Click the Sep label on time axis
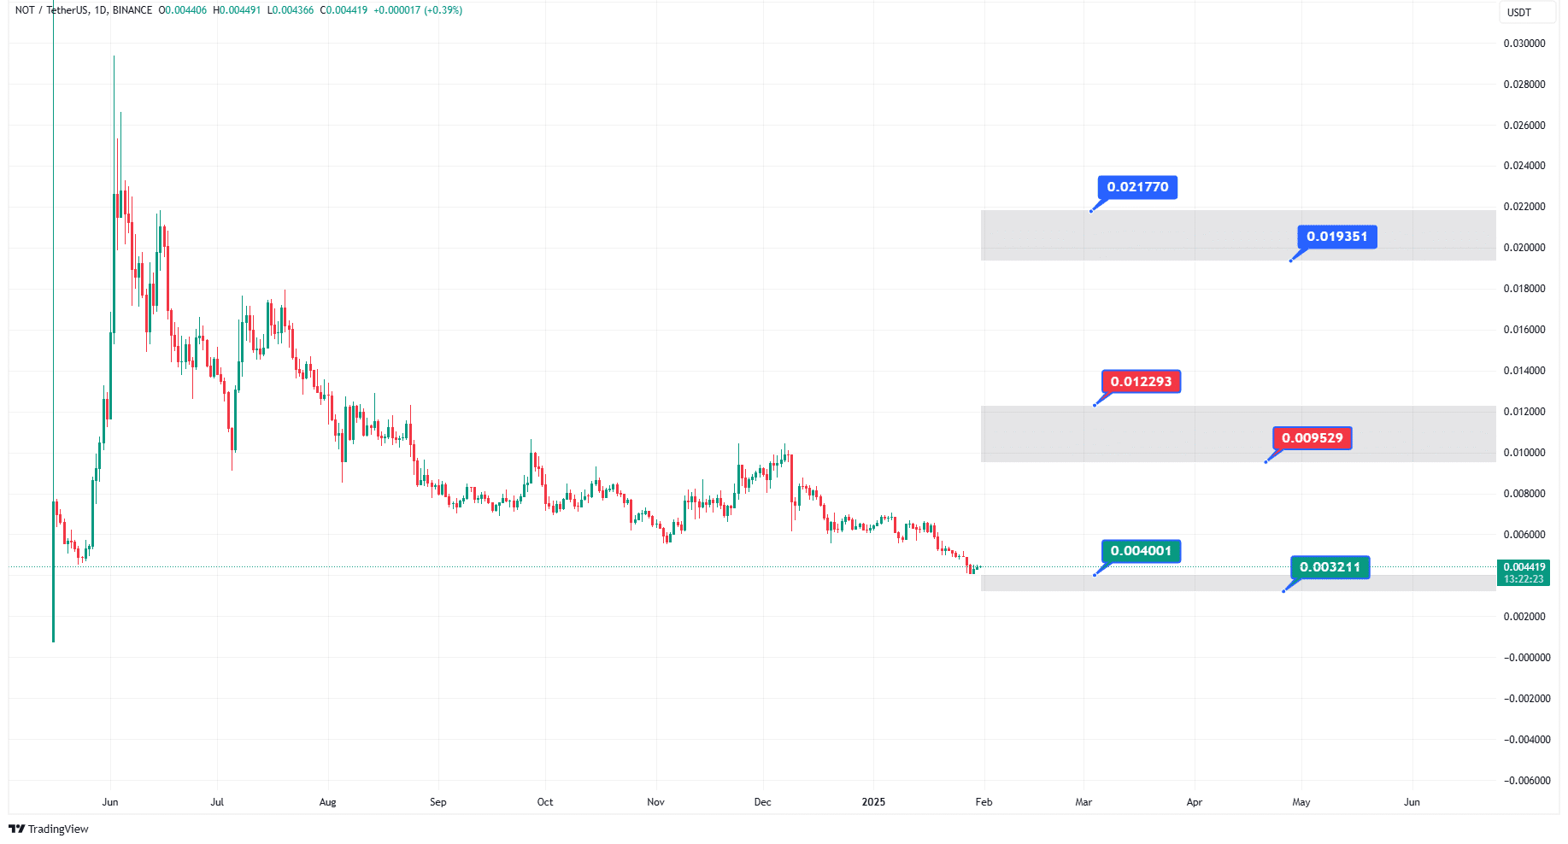Image resolution: width=1568 pixels, height=844 pixels. pos(438,802)
